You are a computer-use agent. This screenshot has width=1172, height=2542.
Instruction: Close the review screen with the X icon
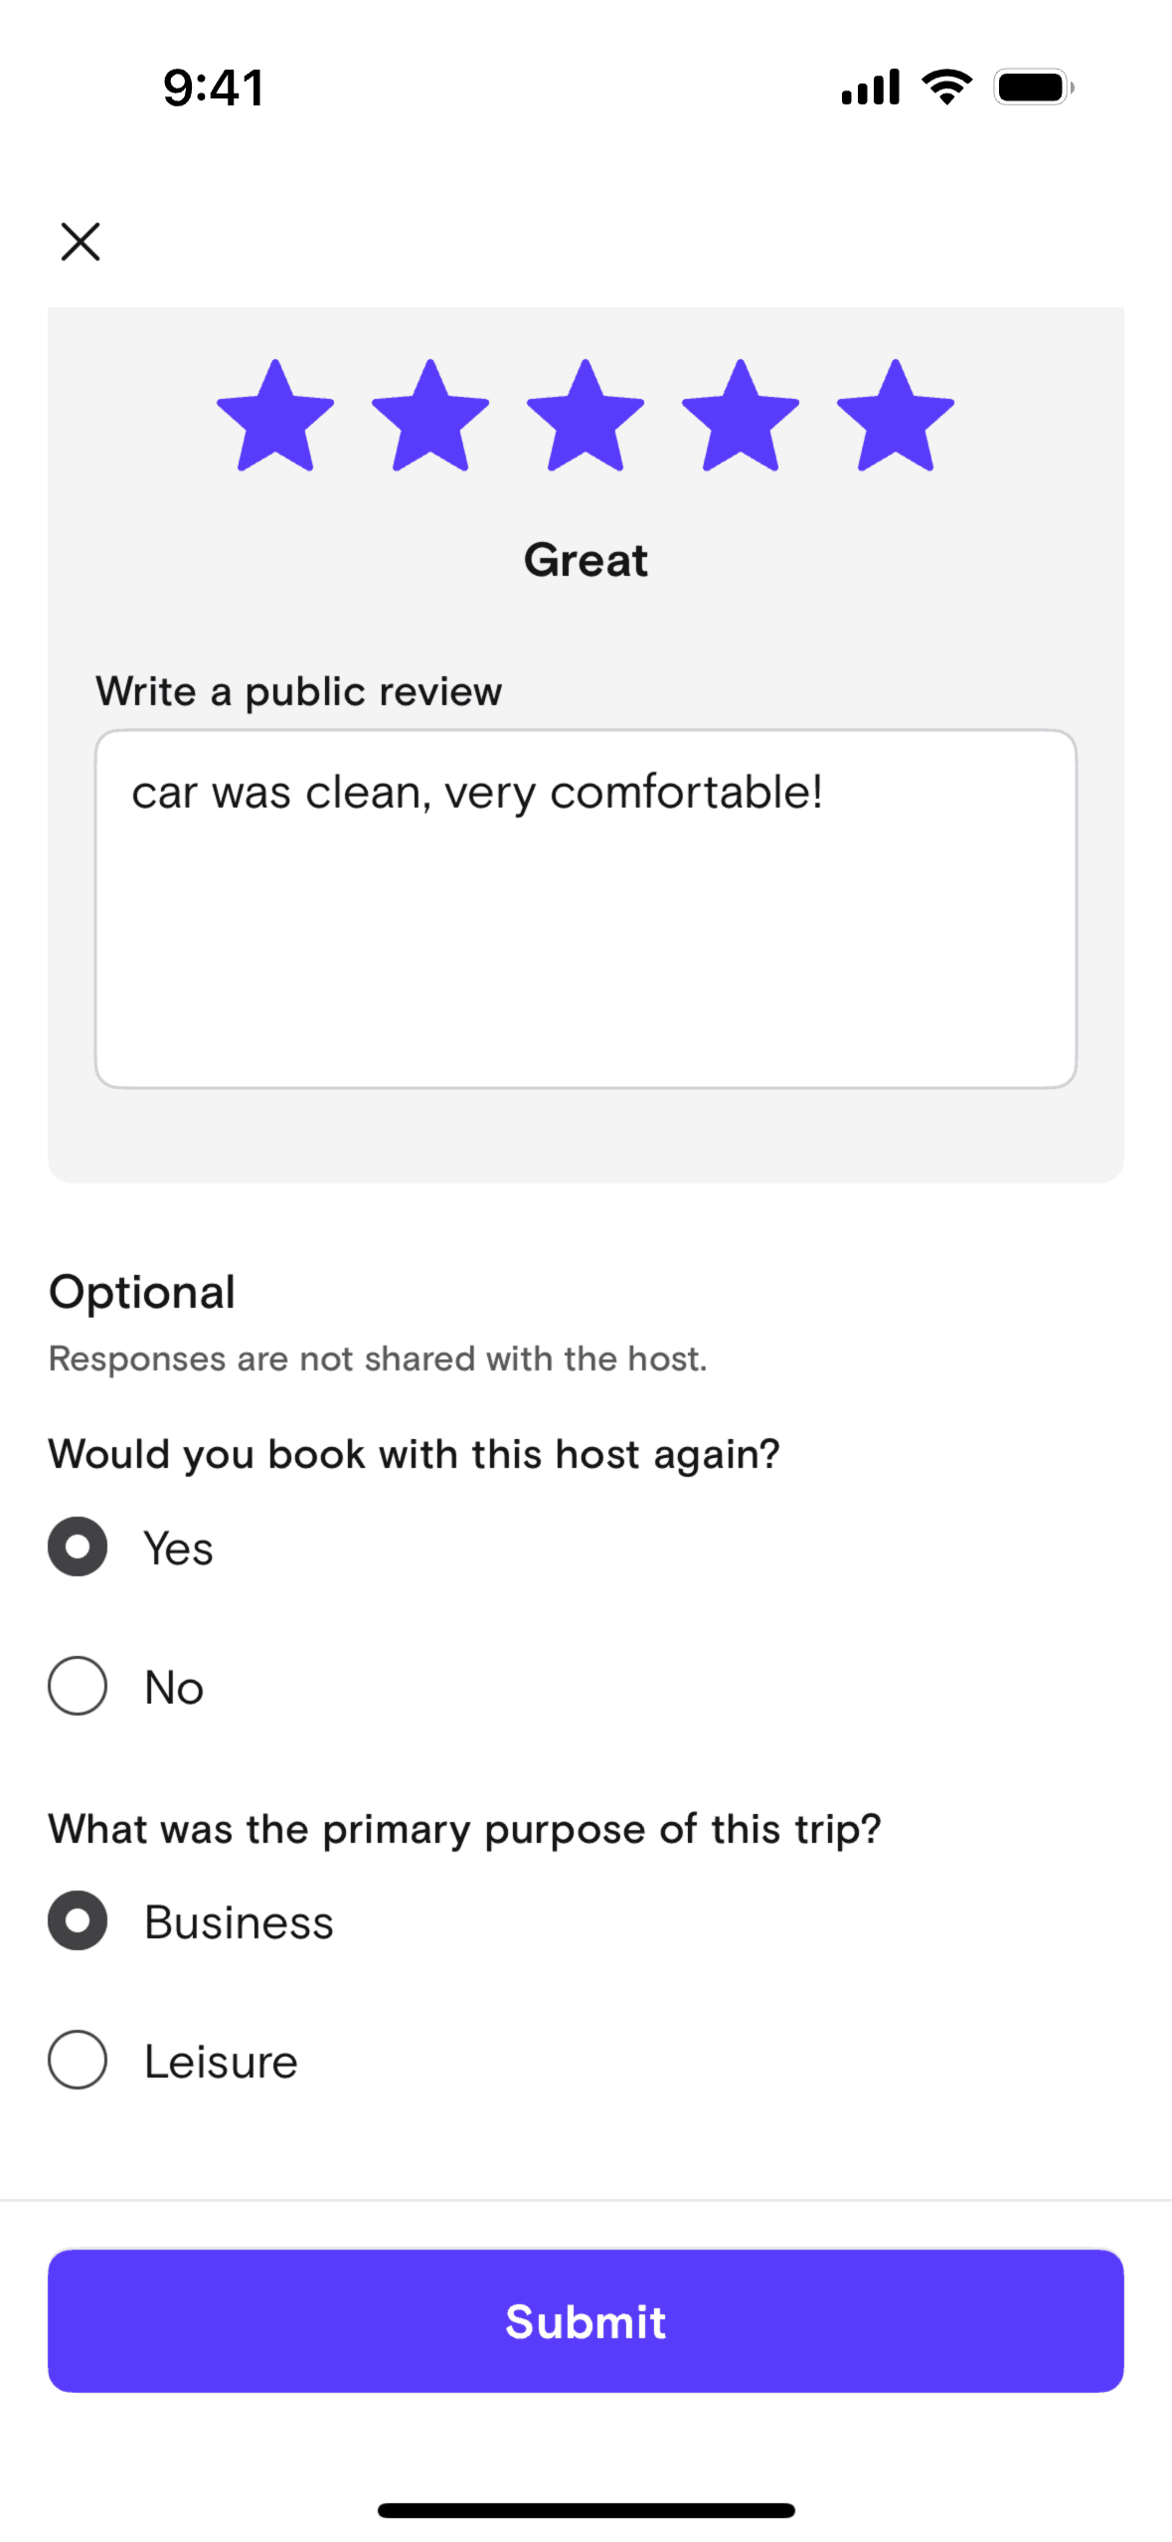81,242
